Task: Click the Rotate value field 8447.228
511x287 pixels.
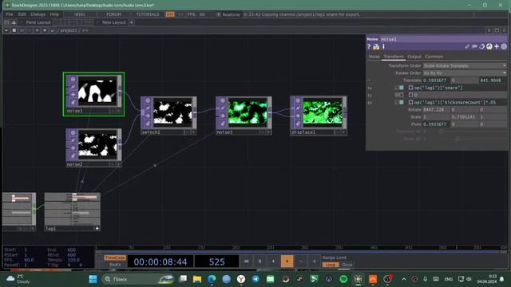Action: click(437, 110)
